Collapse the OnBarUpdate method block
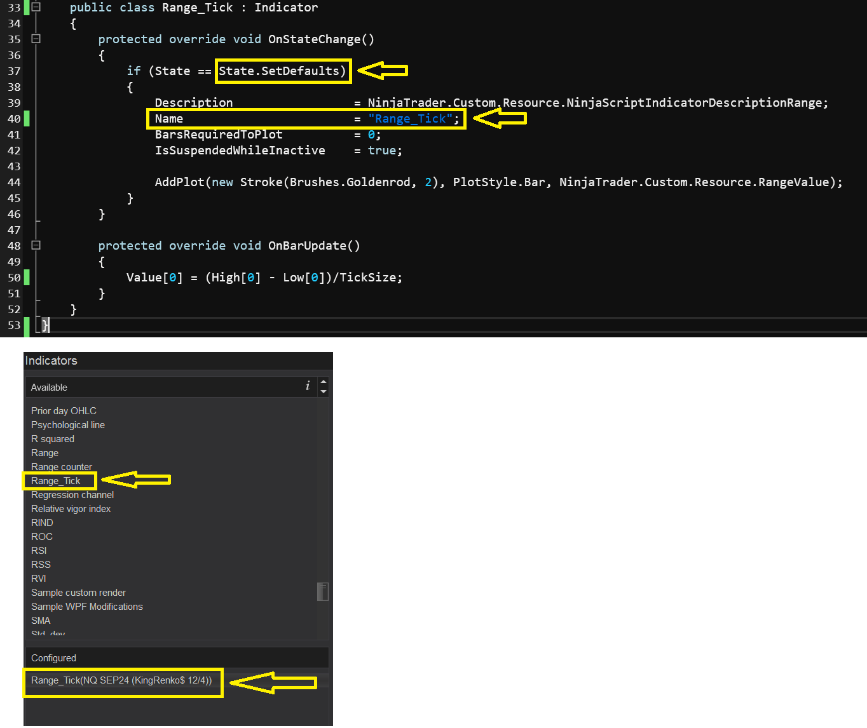 pos(36,245)
